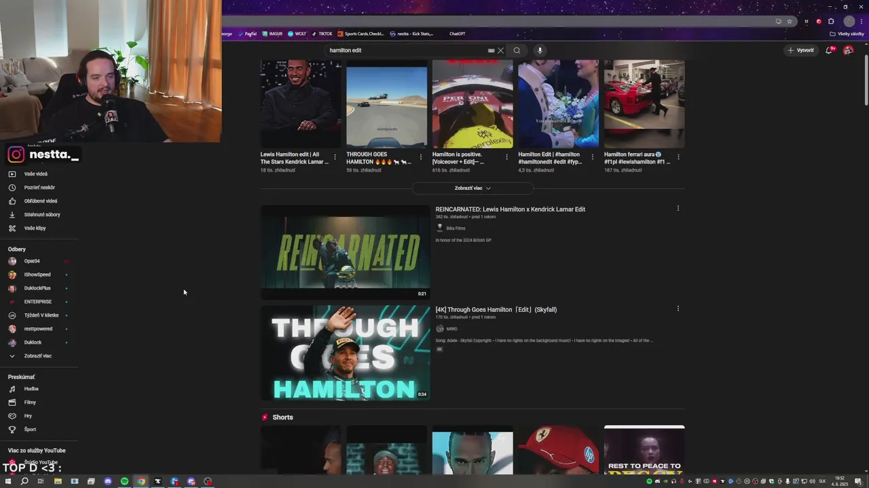Viewport: 869px width, 488px height.
Task: Click the taskbar clock showing 18:52
Action: pos(840,481)
